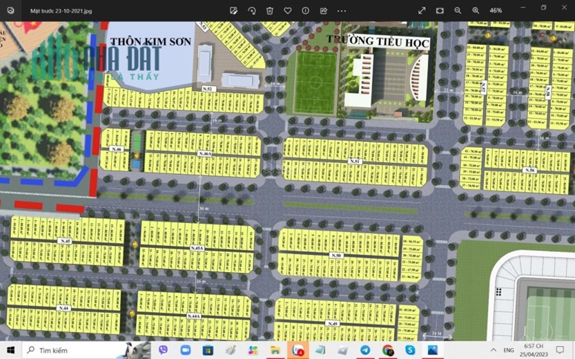Delete the photo with trash icon

(269, 10)
